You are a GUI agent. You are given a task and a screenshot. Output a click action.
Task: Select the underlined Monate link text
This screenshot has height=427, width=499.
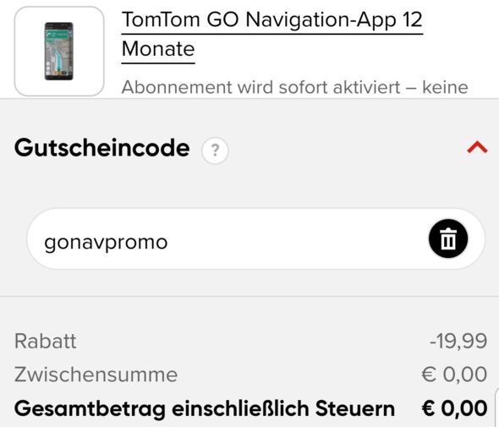158,49
